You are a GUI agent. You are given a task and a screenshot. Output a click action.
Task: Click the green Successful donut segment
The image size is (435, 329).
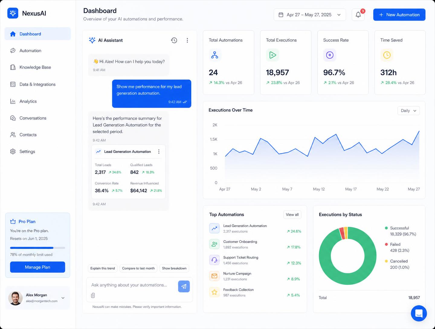click(x=348, y=278)
